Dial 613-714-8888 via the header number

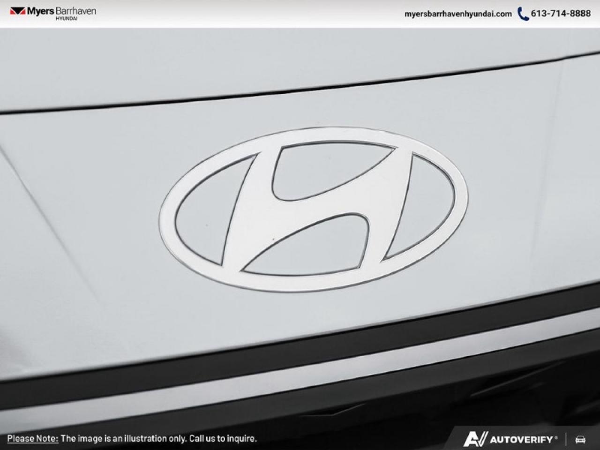tap(560, 14)
